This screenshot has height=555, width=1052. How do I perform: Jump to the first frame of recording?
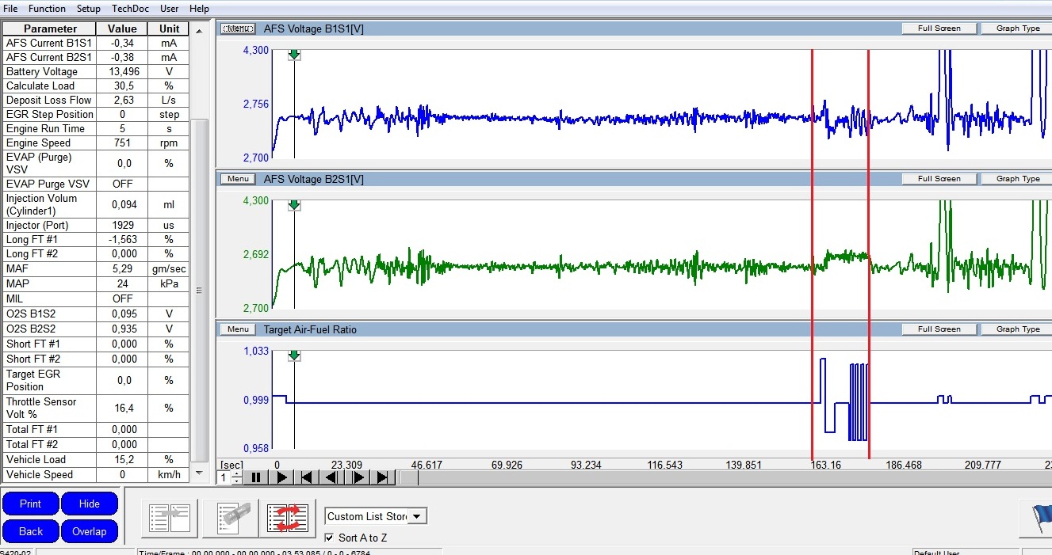coord(306,477)
